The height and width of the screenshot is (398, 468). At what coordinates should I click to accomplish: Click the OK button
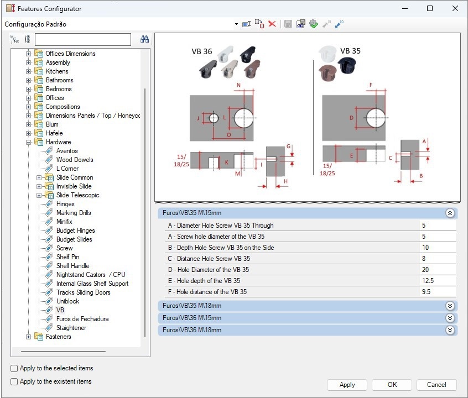pyautogui.click(x=392, y=385)
